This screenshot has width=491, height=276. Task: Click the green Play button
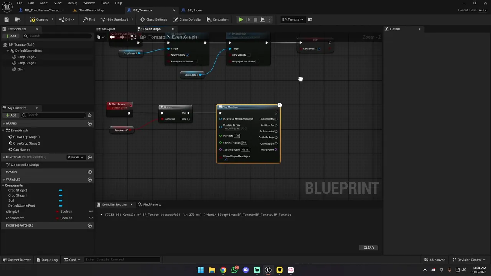(x=241, y=20)
